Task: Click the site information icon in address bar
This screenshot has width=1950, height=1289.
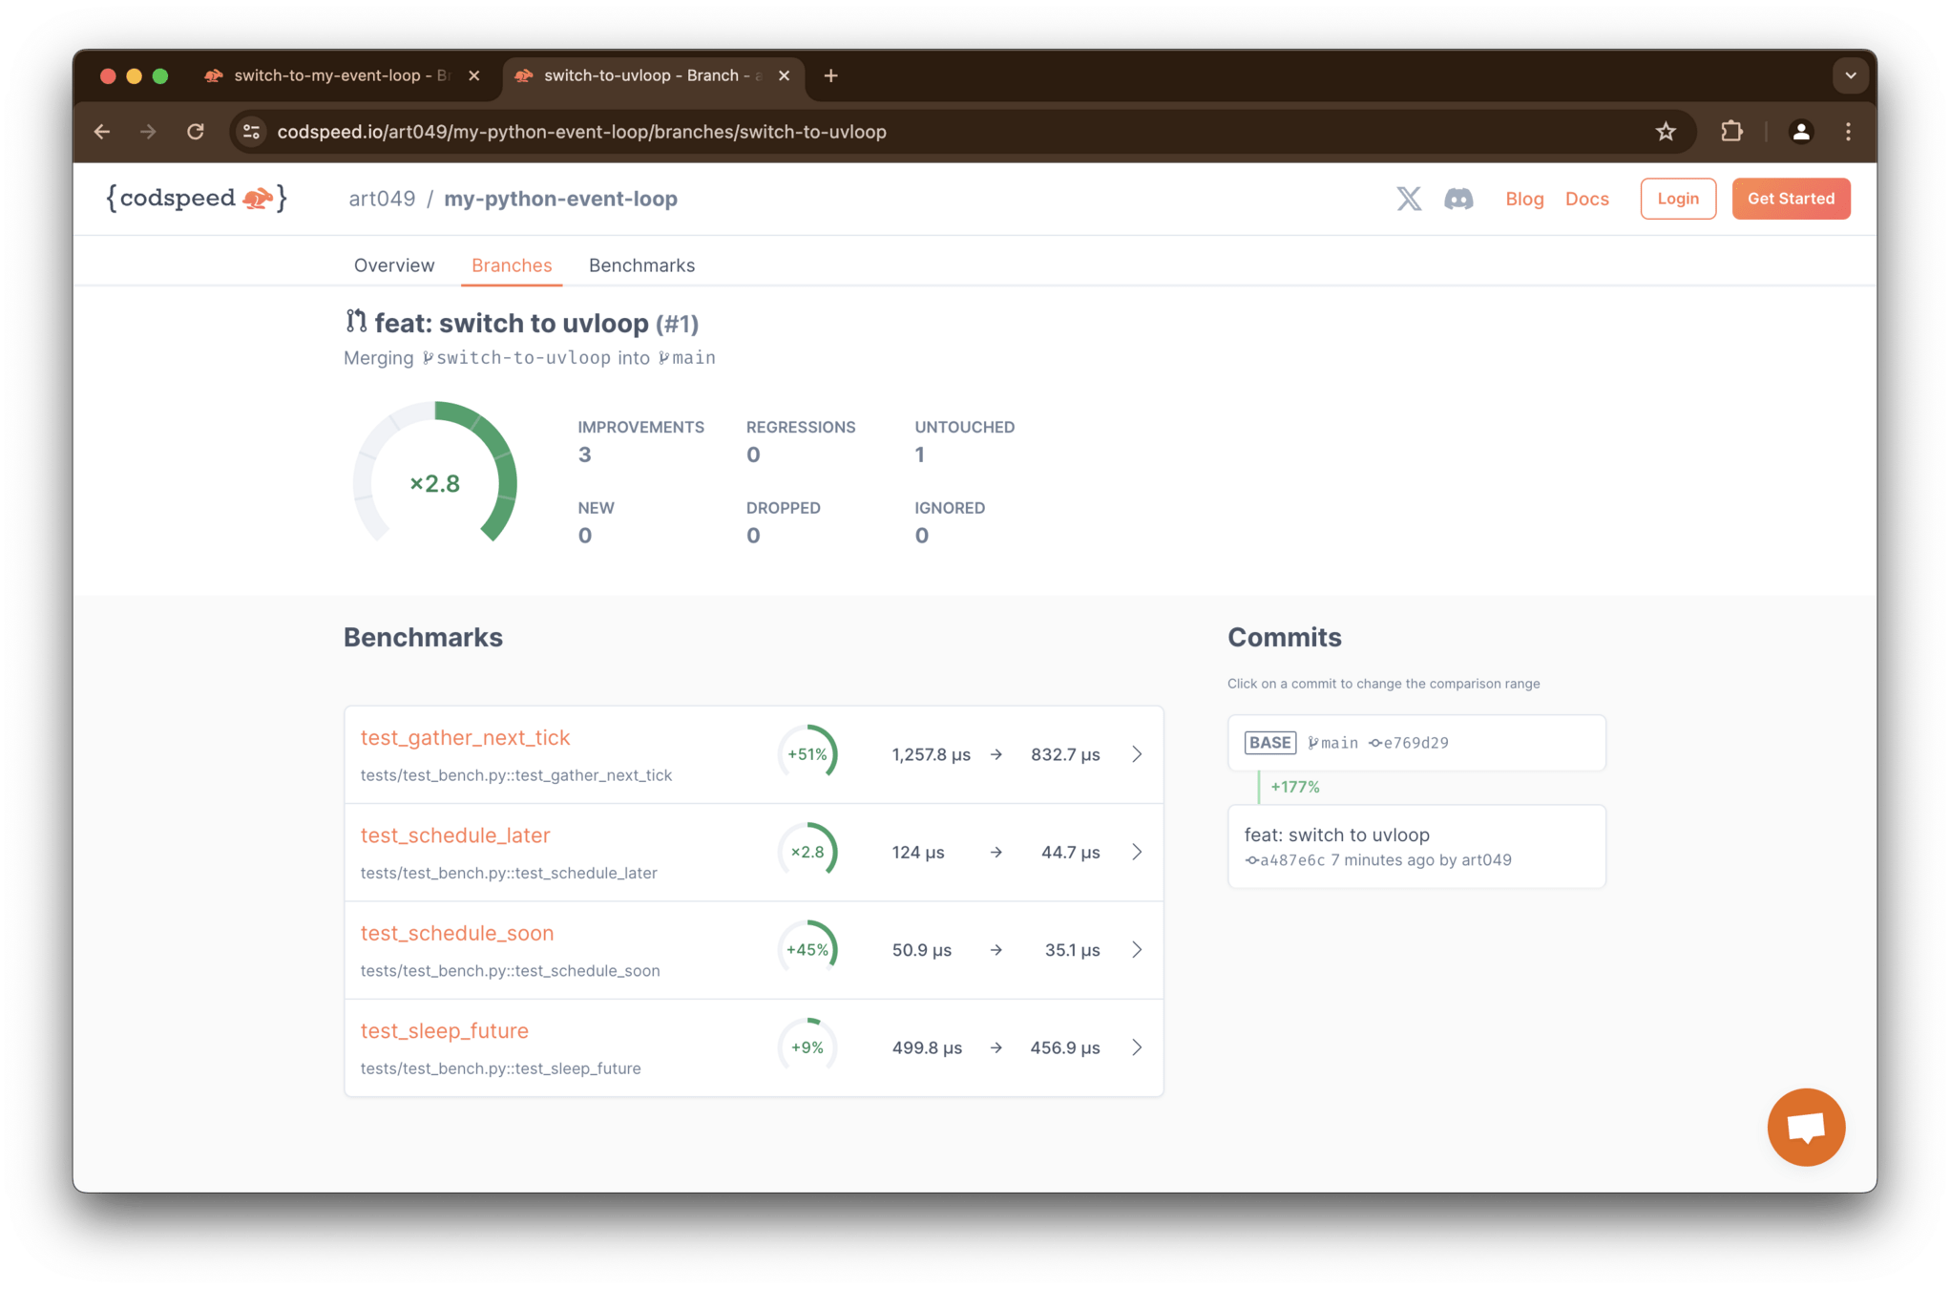Action: pyautogui.click(x=252, y=132)
